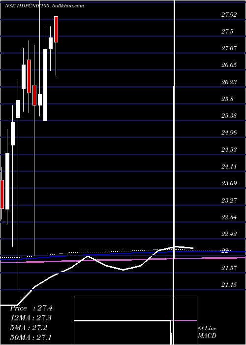The width and height of the screenshot is (246, 345).
Task: Click the 26.65 price axis label
Action: pos(229,65)
